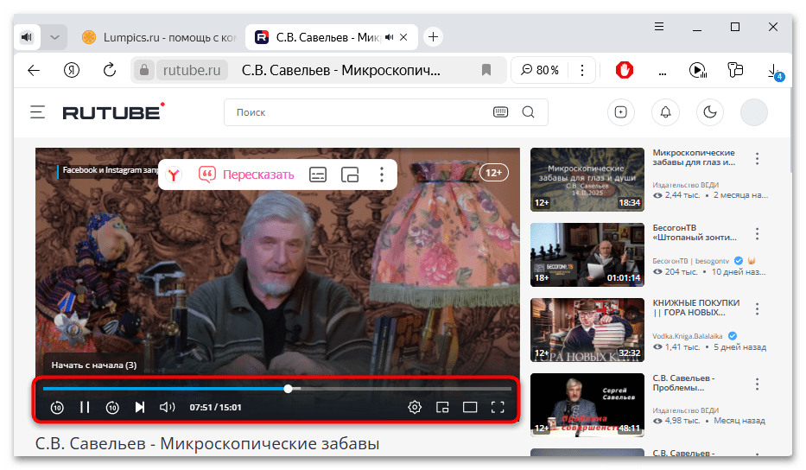Click the search magnifier icon
Image resolution: width=806 pixels, height=470 pixels.
[529, 112]
